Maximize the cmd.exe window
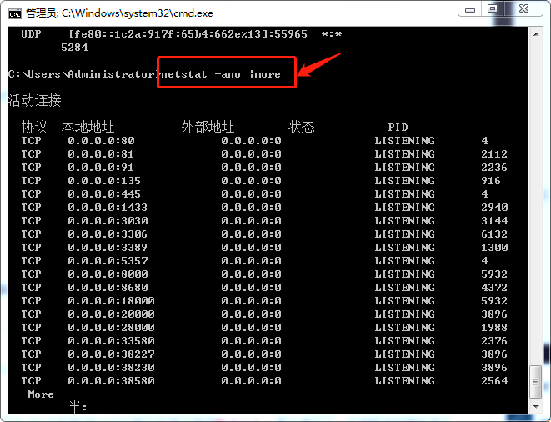Viewport: 551px width, 422px height. [493, 9]
